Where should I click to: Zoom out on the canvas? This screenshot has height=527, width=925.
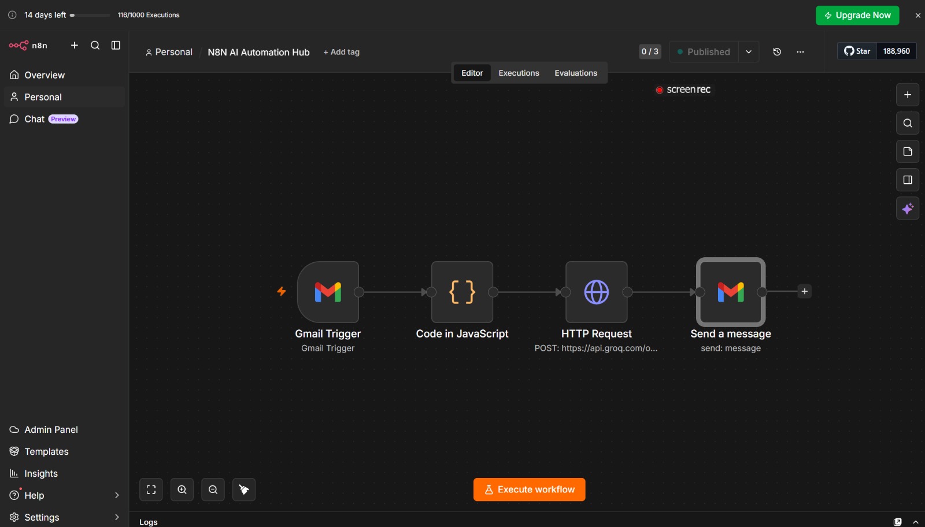click(213, 489)
